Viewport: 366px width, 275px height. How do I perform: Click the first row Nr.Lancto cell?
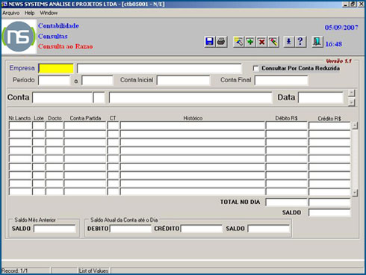click(x=20, y=126)
